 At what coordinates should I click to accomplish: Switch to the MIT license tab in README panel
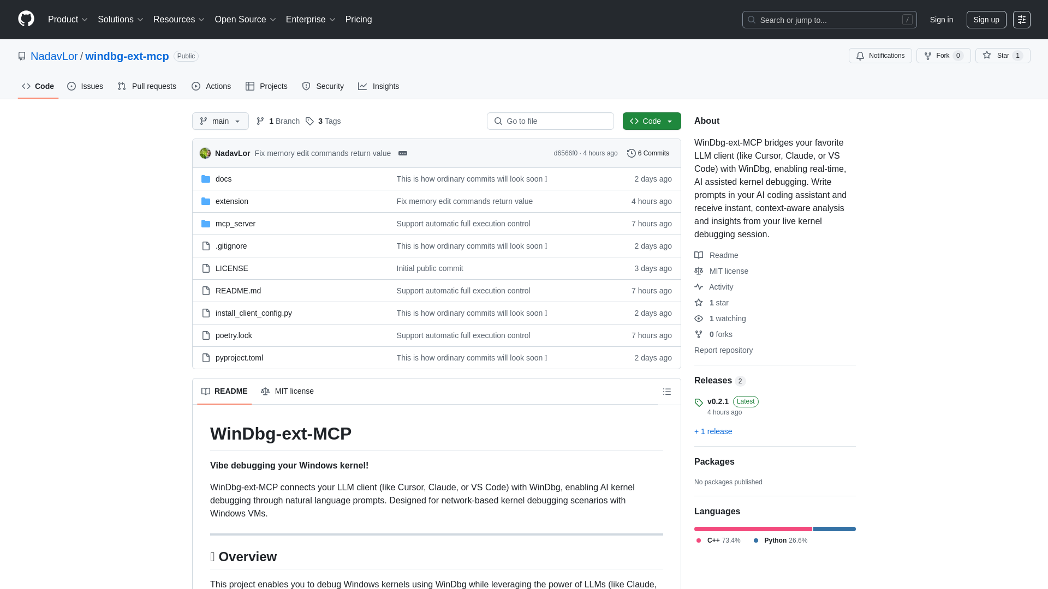[x=287, y=391]
